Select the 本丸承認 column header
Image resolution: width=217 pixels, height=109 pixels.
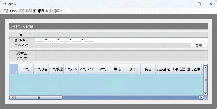[x=56, y=69]
